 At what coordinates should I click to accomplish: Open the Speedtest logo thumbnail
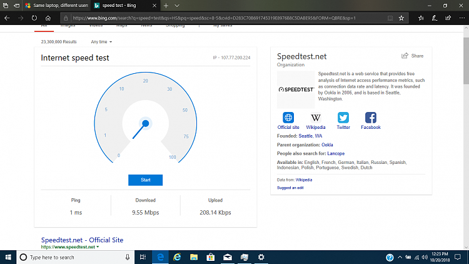coord(296,89)
